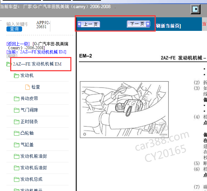Expand the 发动机后油封 folder

[34, 168]
